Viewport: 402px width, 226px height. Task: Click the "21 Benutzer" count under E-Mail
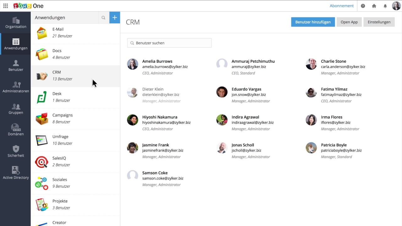pyautogui.click(x=62, y=36)
